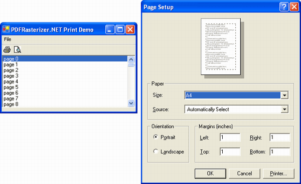
Task: Click the Left margin input field
Action: [x=230, y=137]
